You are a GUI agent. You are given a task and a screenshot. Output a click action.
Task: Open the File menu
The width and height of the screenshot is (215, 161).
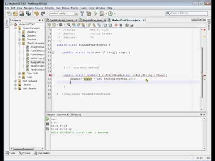click(7, 8)
